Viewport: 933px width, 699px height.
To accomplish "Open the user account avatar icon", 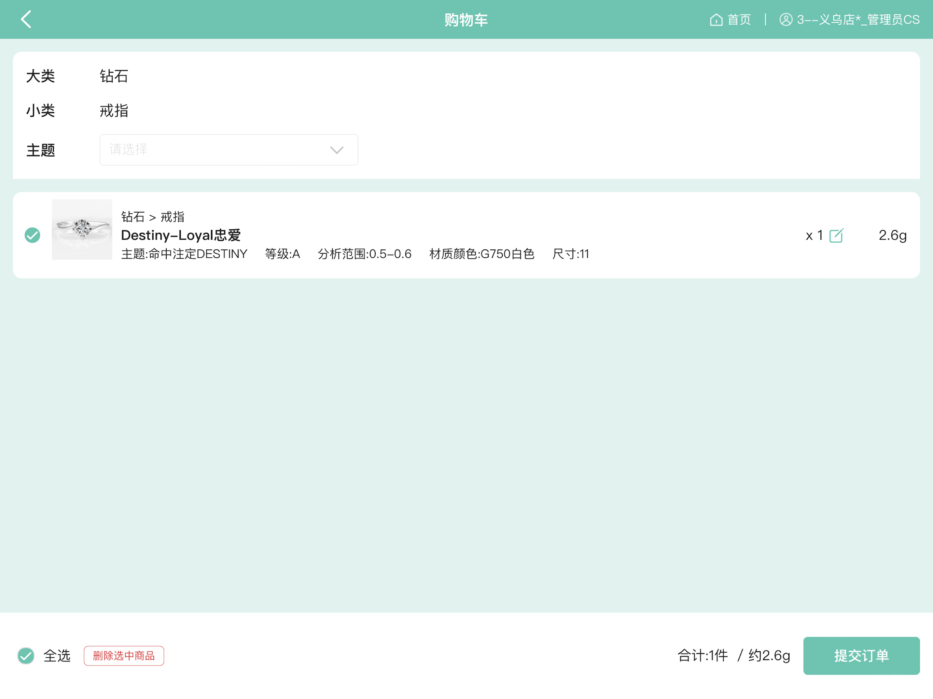I will click(x=786, y=19).
